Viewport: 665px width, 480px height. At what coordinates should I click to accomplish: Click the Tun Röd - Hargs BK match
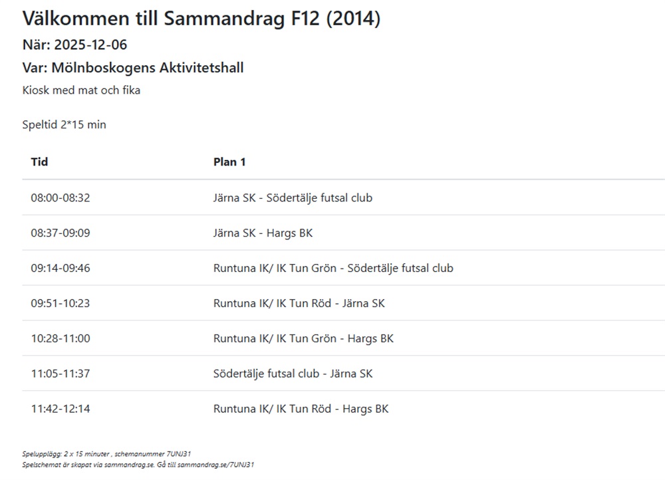tap(301, 409)
